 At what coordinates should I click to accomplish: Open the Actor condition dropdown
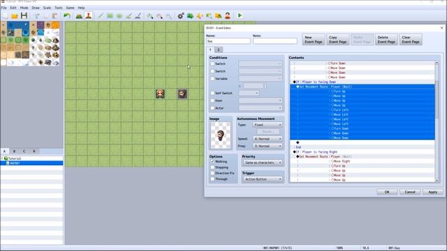(x=261, y=108)
